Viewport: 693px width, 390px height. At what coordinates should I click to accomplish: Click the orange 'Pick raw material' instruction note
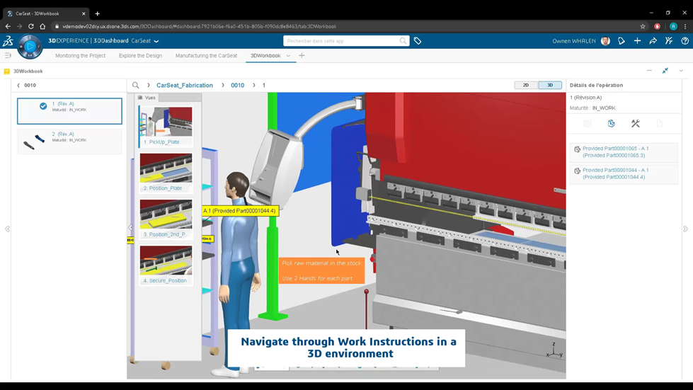pos(321,270)
